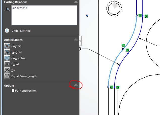The height and width of the screenshot is (115, 160).
Task: Click tangent symbol beside bottom light-blue arc endpoint
Action: pyautogui.click(x=112, y=87)
